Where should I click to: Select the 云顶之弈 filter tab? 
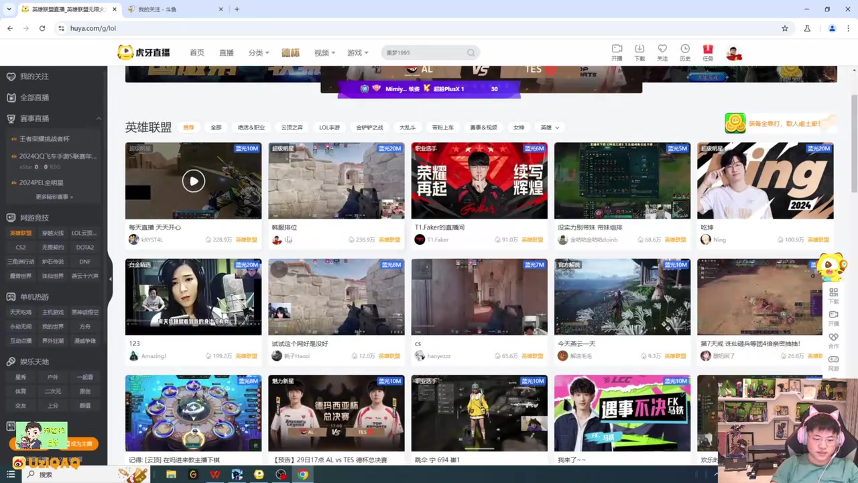coord(292,127)
